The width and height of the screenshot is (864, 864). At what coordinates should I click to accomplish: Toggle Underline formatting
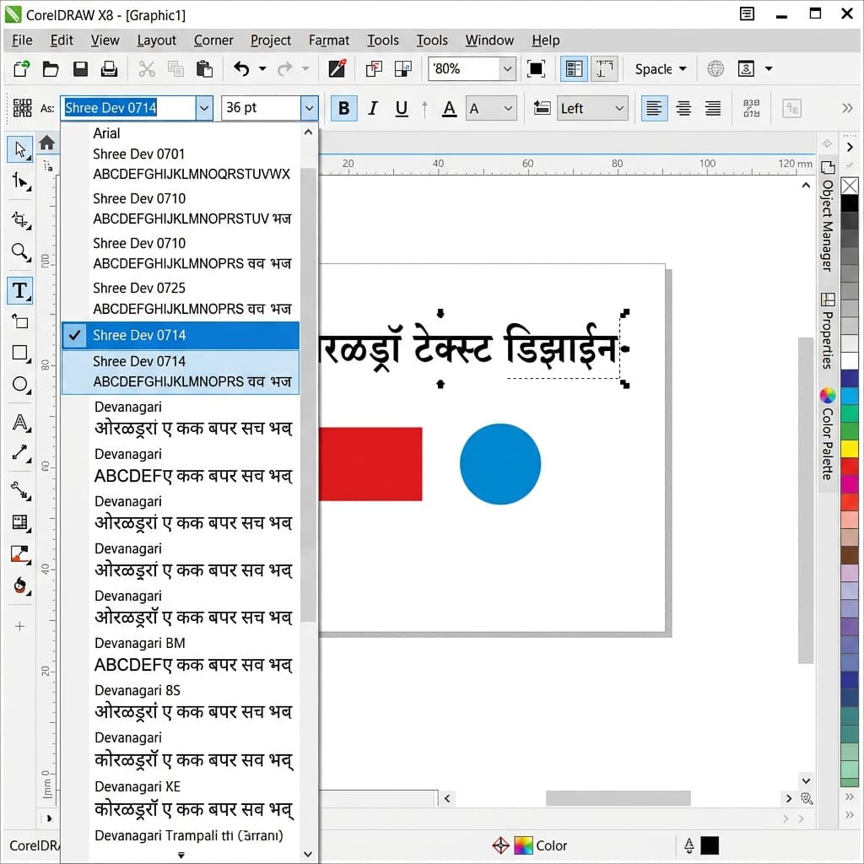[402, 108]
